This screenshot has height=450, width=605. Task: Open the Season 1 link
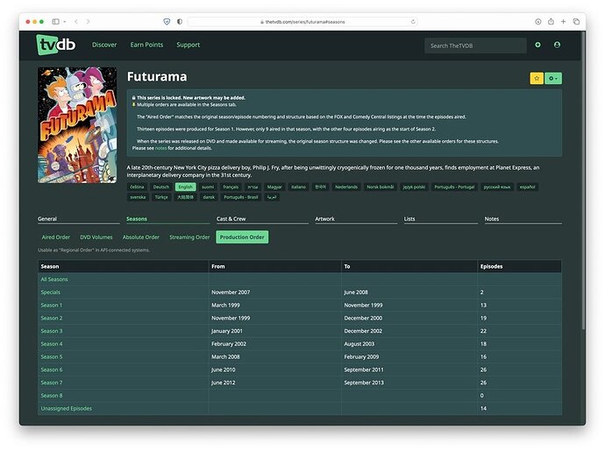52,306
